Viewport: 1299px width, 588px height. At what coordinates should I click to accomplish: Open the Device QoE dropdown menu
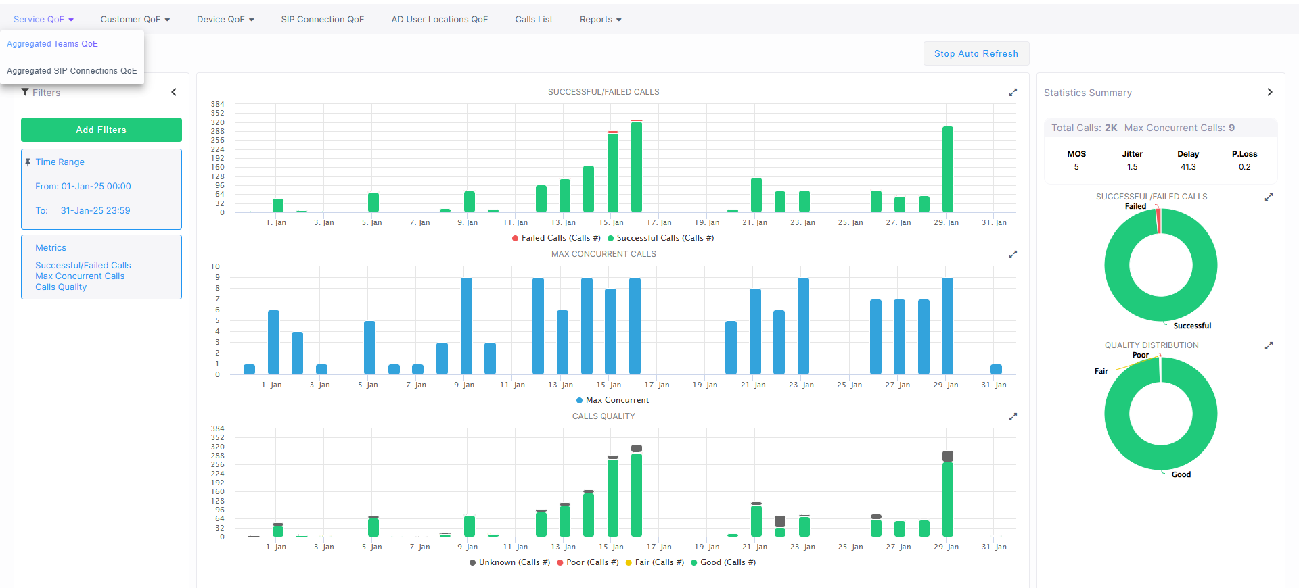225,20
